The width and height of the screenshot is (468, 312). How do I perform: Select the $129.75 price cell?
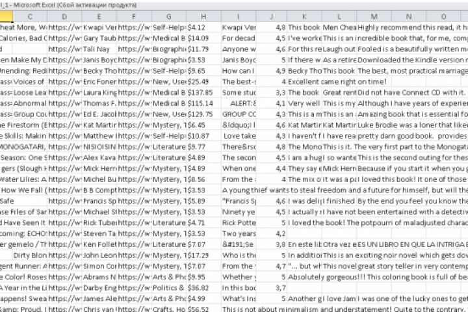204,114
